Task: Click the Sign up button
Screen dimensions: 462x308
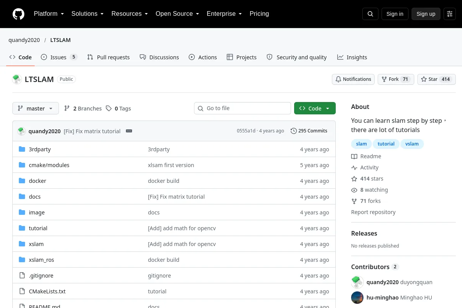Action: coord(426,14)
